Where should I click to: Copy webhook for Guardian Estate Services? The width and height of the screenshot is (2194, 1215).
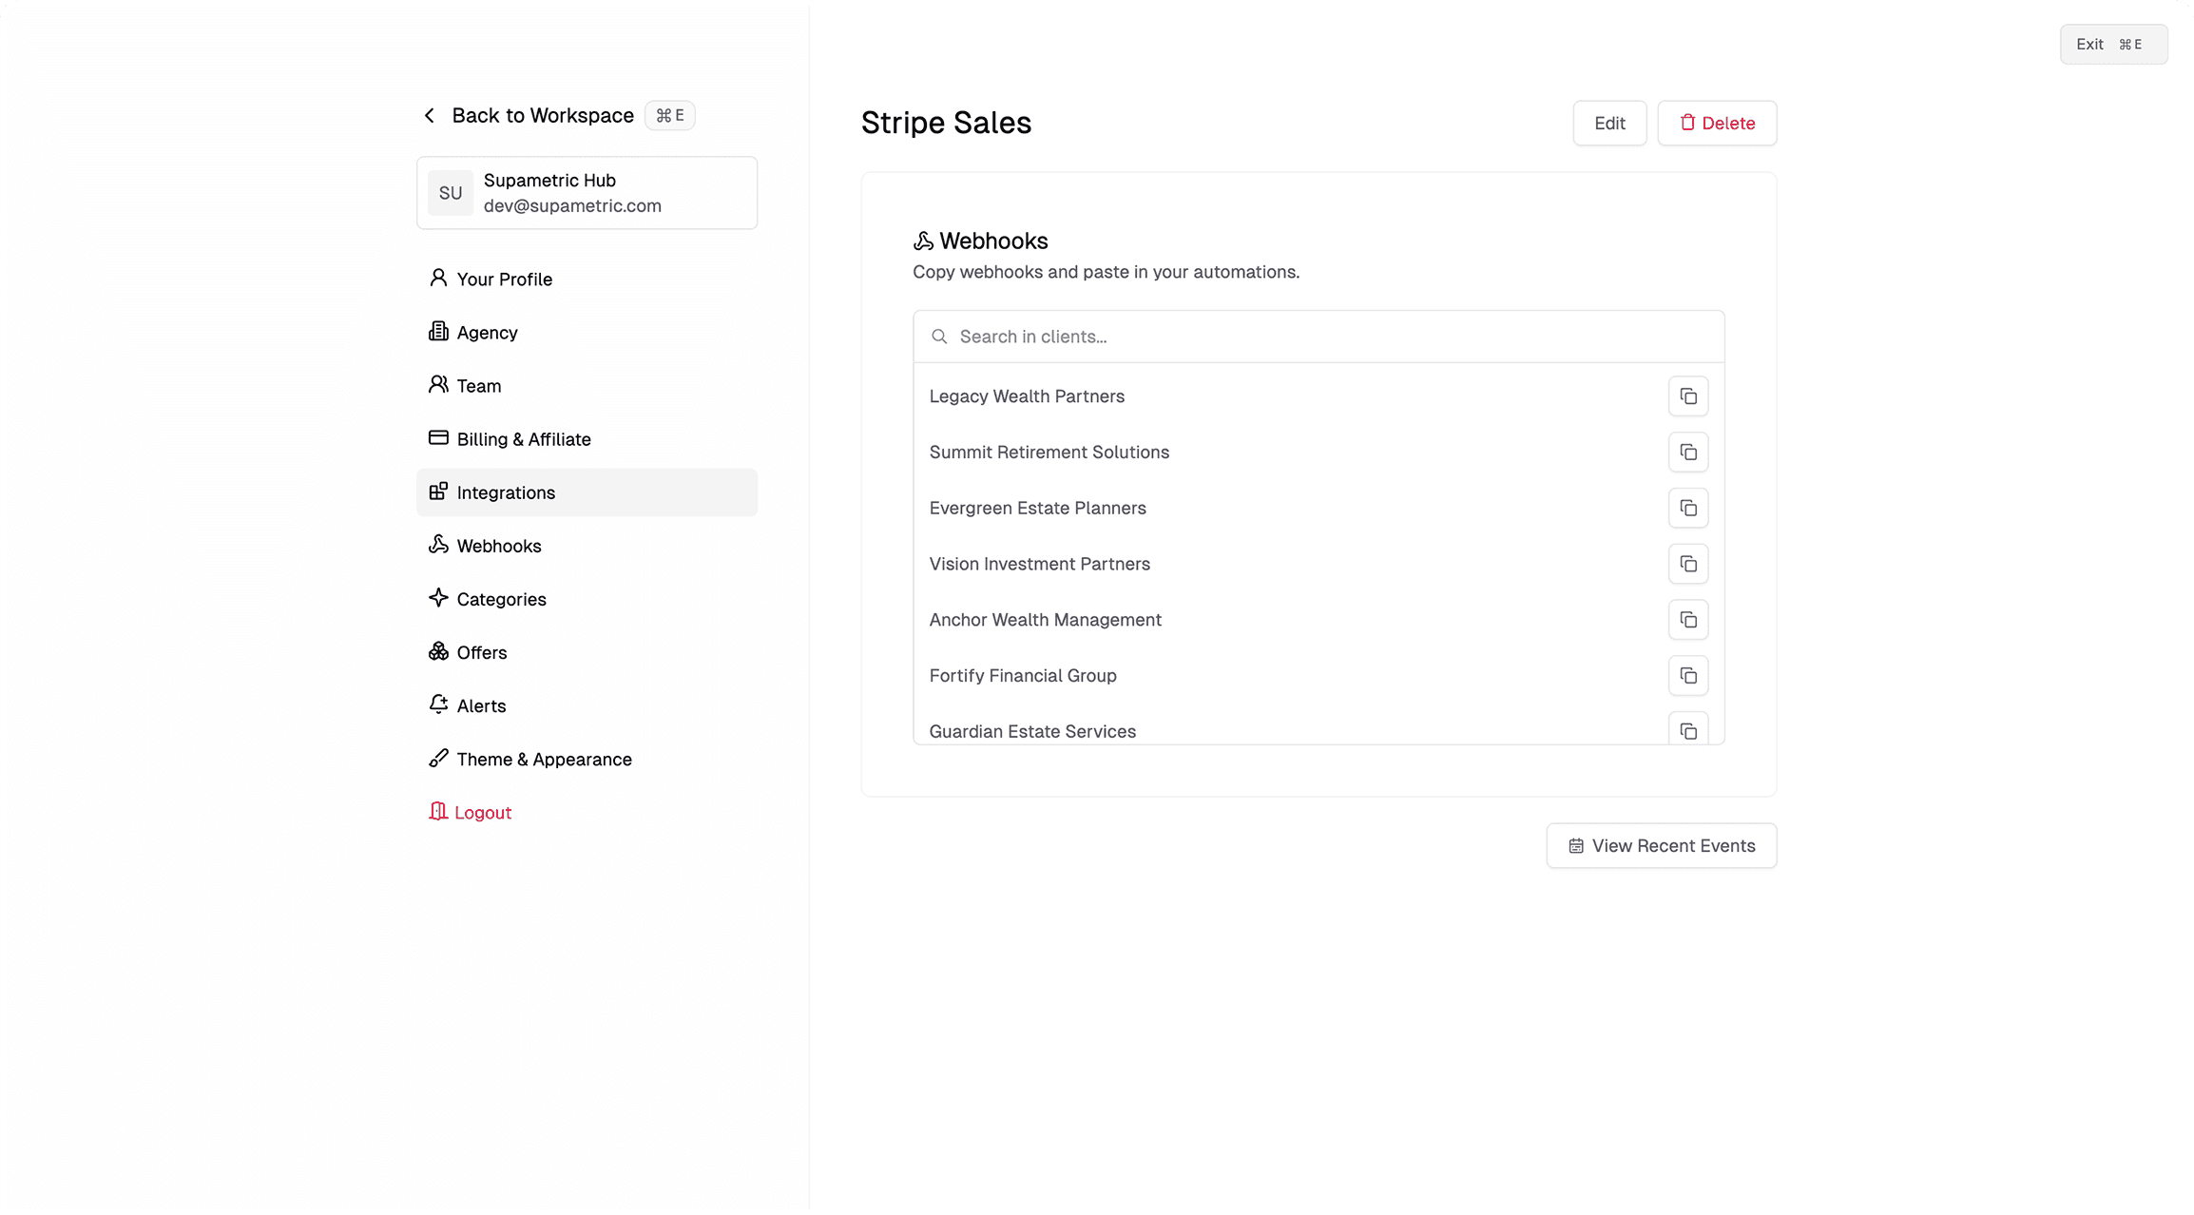(x=1687, y=730)
